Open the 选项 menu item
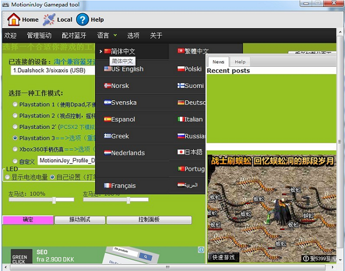The width and height of the screenshot is (345, 271). [x=133, y=36]
